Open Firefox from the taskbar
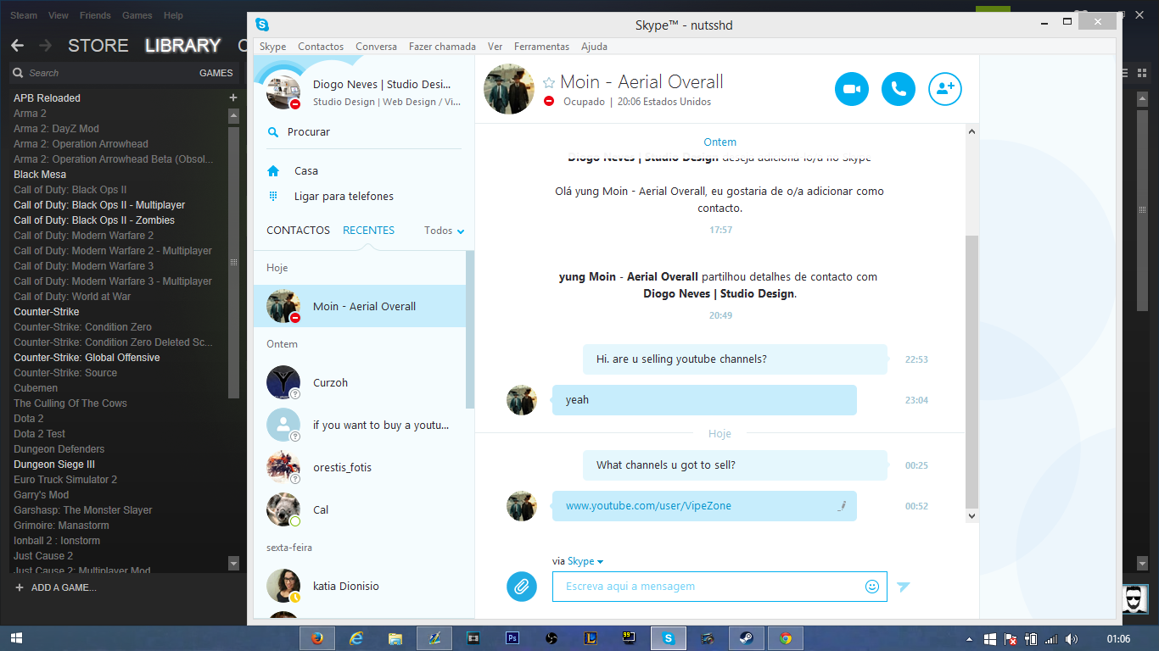This screenshot has height=651, width=1159. [317, 638]
